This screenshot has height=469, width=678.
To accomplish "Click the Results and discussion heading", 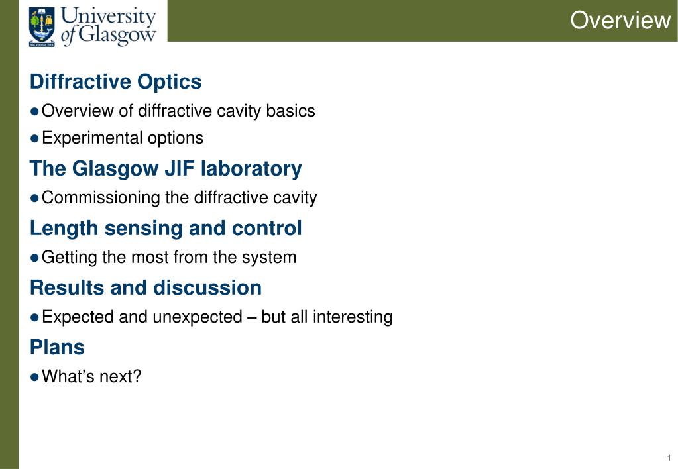I will pyautogui.click(x=146, y=287).
